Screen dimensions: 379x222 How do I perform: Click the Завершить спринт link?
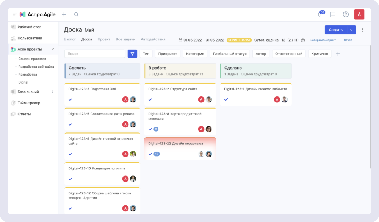click(x=323, y=40)
